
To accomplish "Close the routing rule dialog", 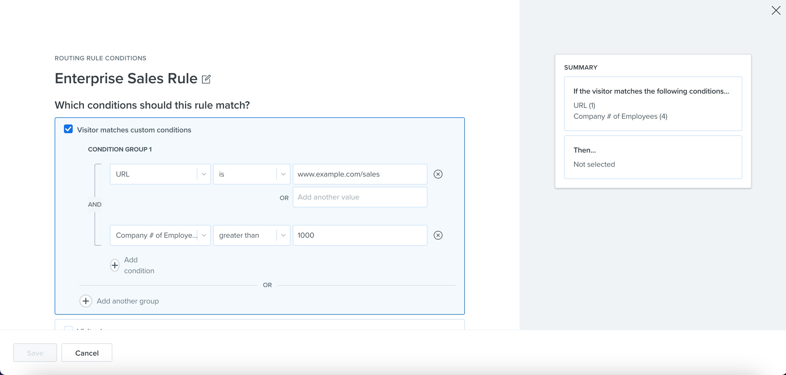I will pyautogui.click(x=776, y=11).
